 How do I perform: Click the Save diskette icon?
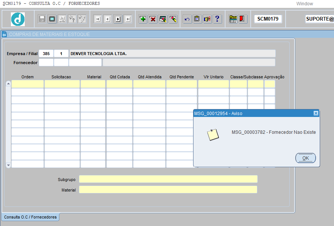[42, 19]
